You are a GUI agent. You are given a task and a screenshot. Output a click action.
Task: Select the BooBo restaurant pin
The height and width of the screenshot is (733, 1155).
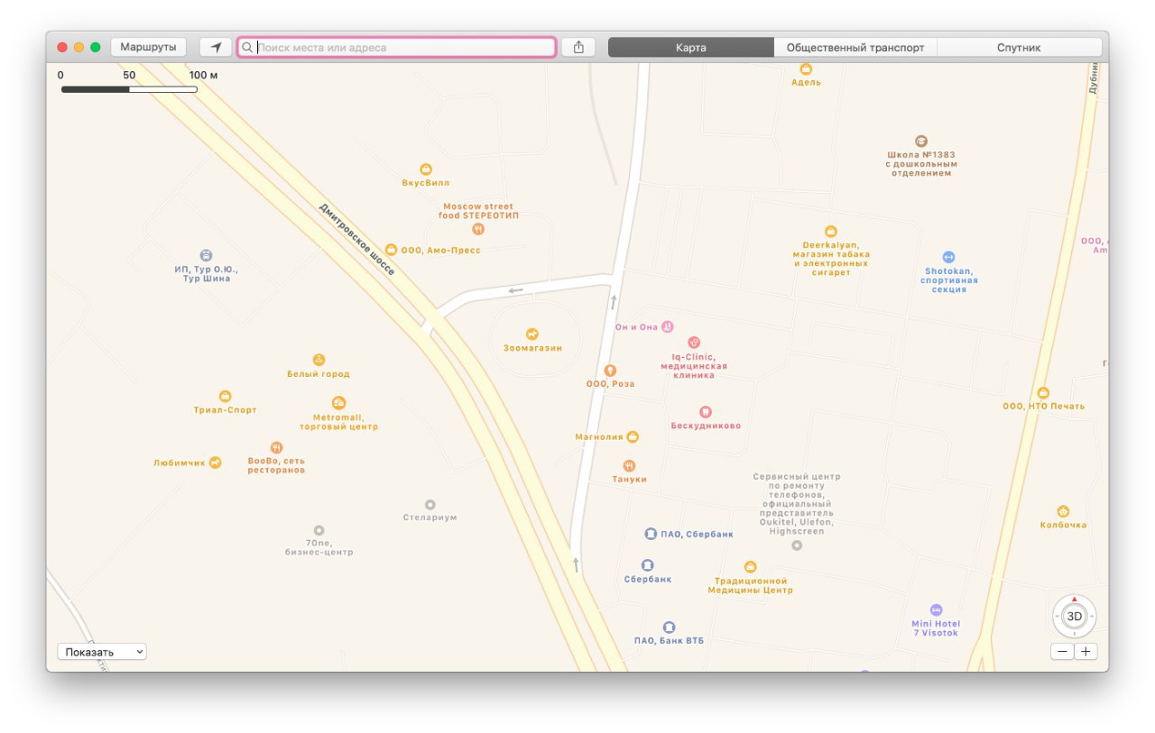tap(277, 447)
